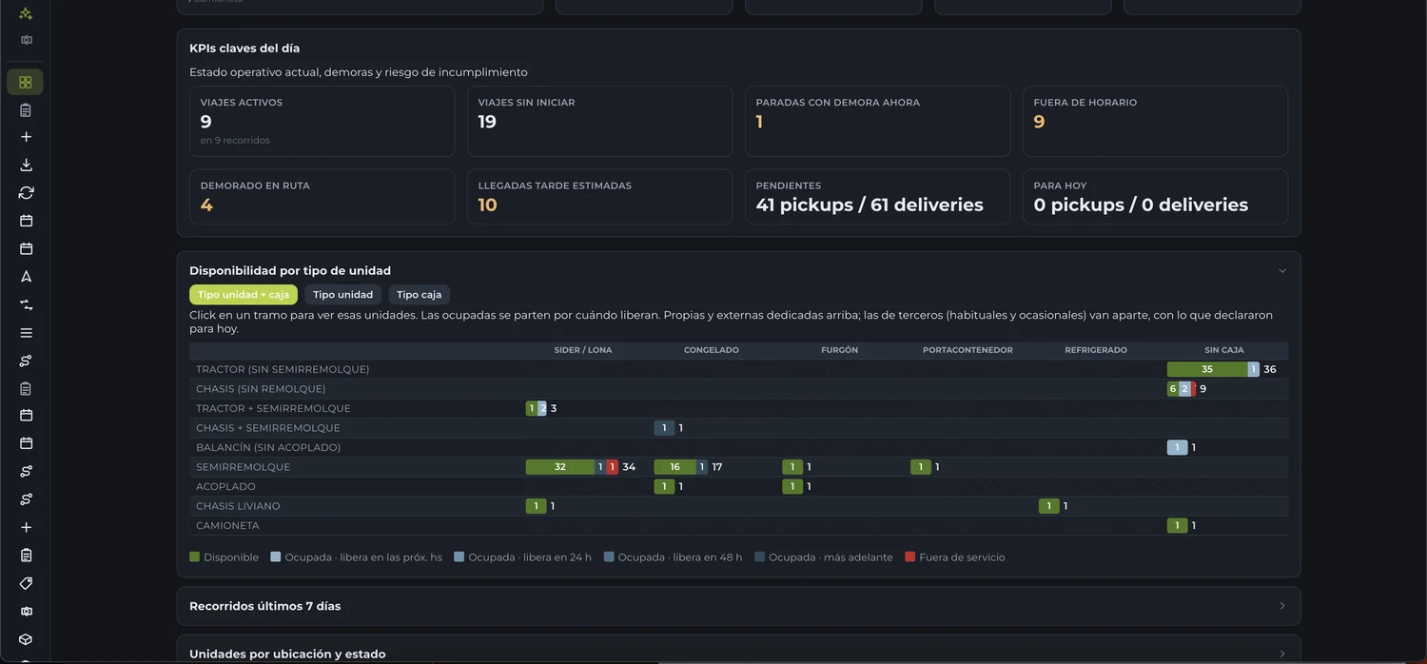Screen dimensions: 1427x664
Task: Click the green sparkles logo icon
Action: coord(26,13)
